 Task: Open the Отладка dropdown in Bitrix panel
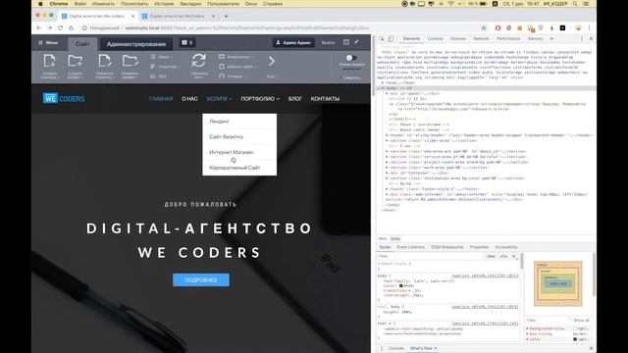tap(233, 76)
